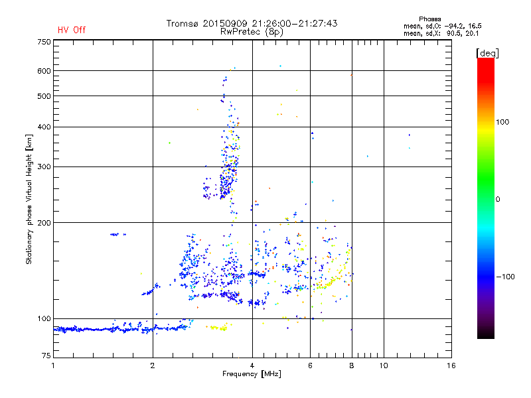This screenshot has height=398, width=531.
Task: Click the x-axis tick label '10'
Action: click(384, 365)
